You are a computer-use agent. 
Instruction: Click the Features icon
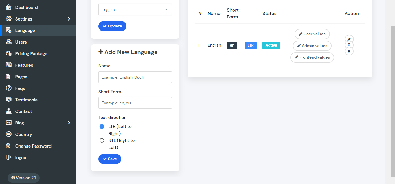8,65
